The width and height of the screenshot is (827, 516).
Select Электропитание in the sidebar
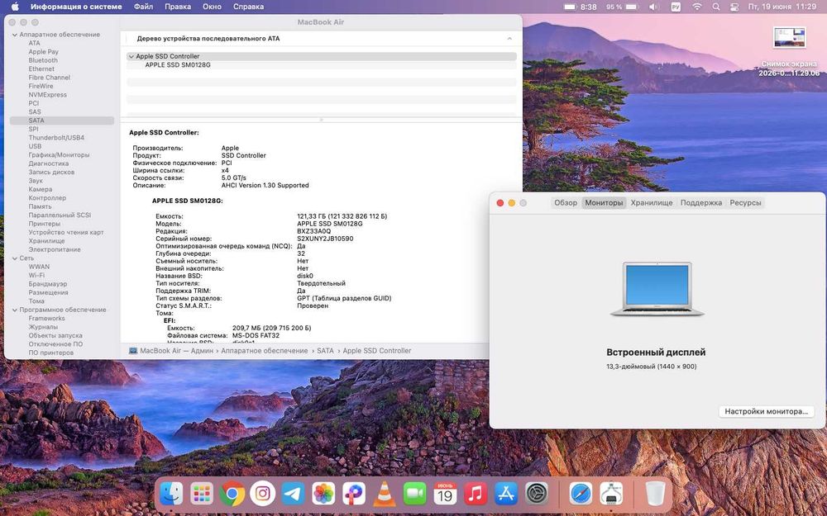point(55,249)
